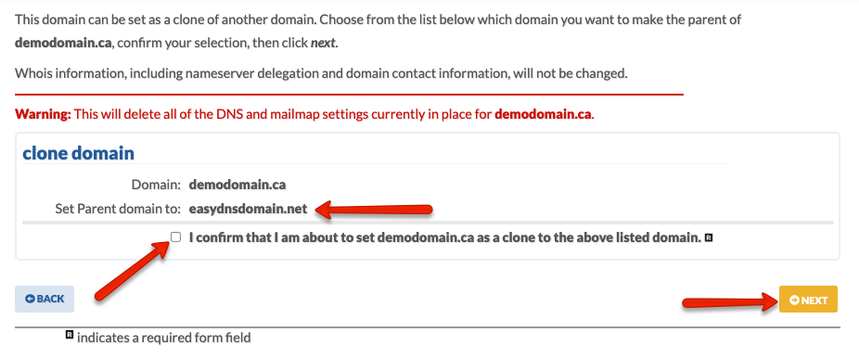Click the right-arrow icon inside NEXT
Image resolution: width=859 pixels, height=358 pixels.
794,300
